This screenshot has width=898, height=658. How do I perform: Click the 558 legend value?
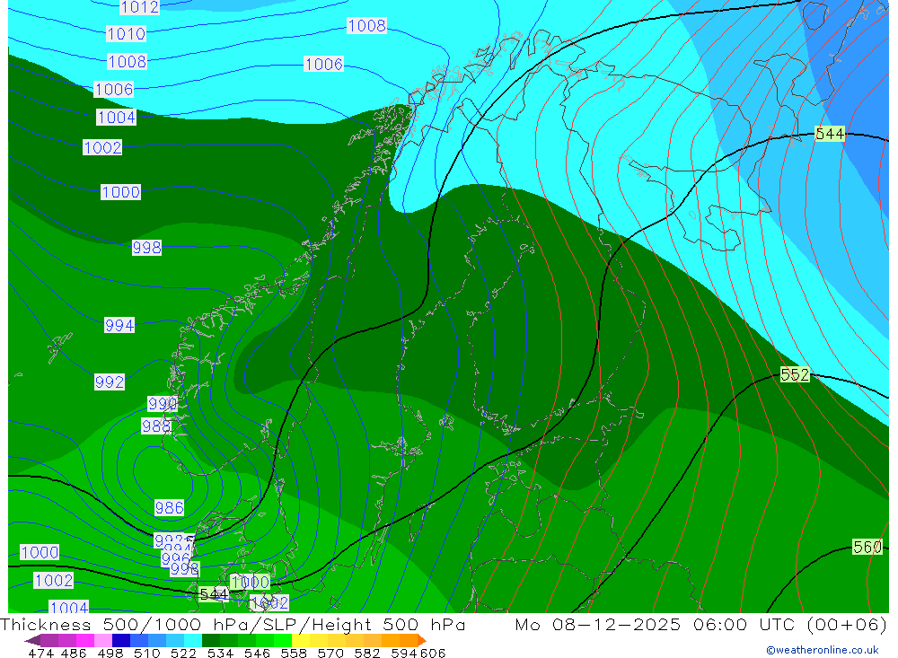[x=294, y=653]
